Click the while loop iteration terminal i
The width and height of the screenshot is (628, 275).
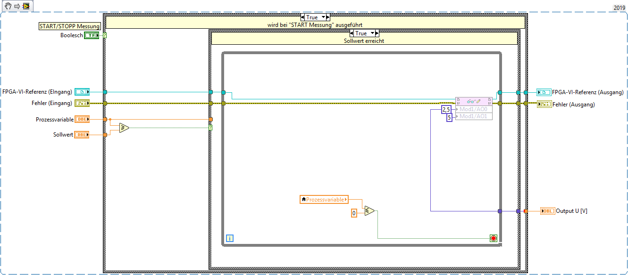pyautogui.click(x=230, y=238)
